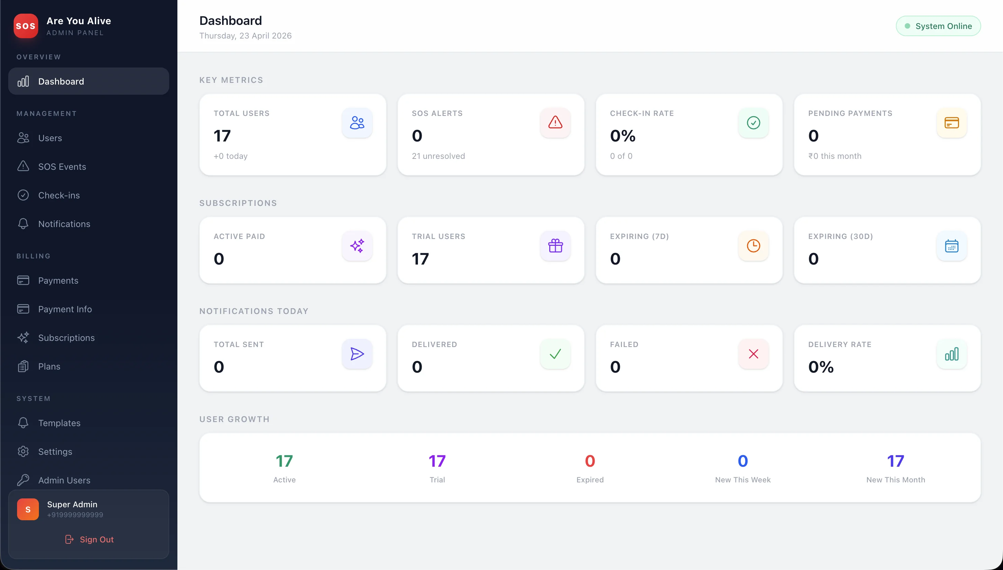Image resolution: width=1003 pixels, height=570 pixels.
Task: Click the System Online status badge
Action: coord(938,26)
